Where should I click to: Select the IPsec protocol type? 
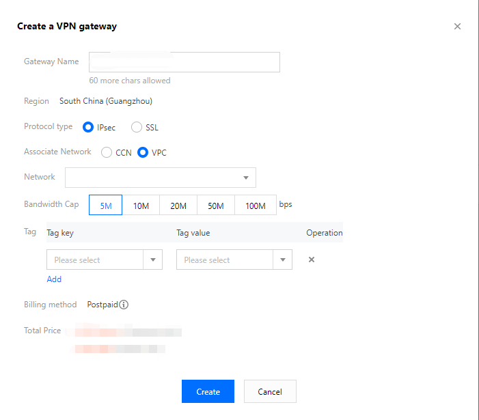(88, 127)
